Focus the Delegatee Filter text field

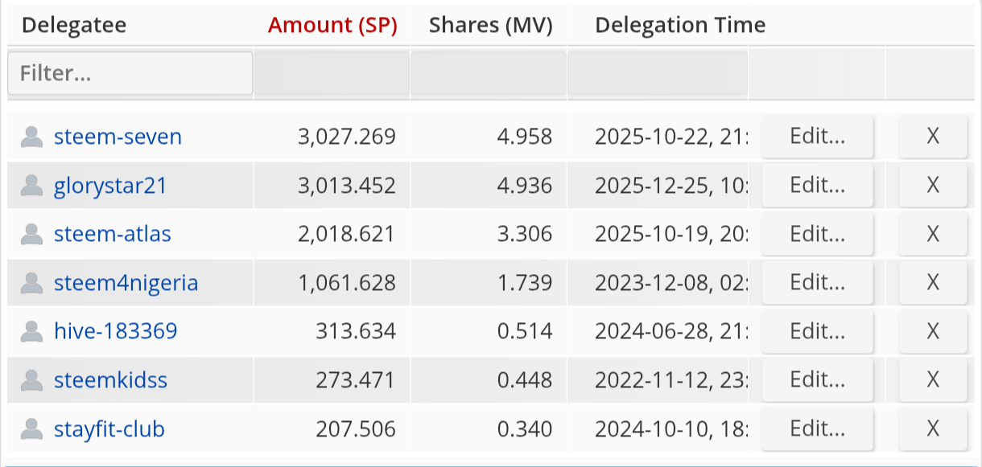130,74
